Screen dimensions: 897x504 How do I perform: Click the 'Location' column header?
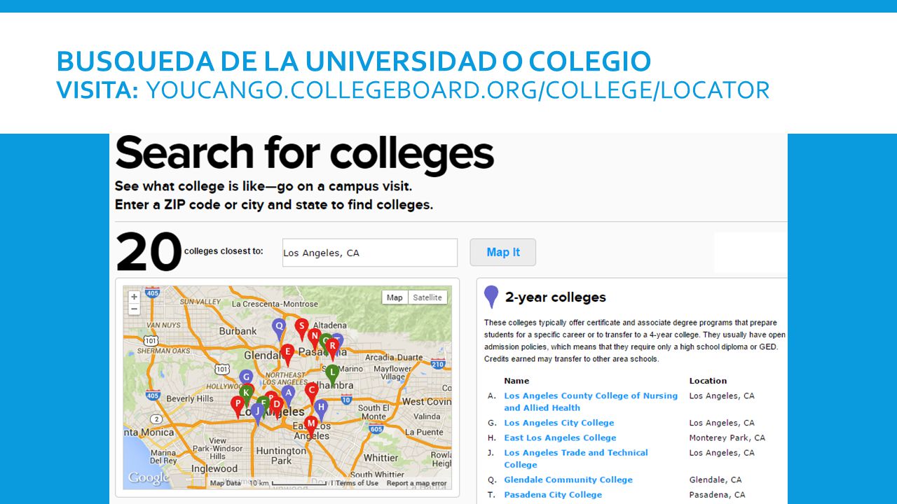tap(708, 381)
